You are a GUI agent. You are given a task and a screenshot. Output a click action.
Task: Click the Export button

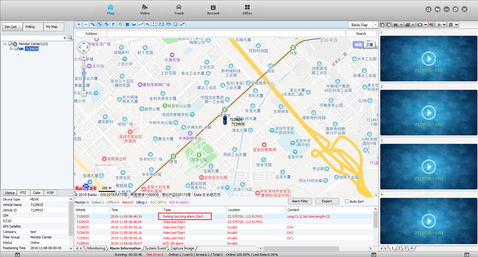coord(327,201)
